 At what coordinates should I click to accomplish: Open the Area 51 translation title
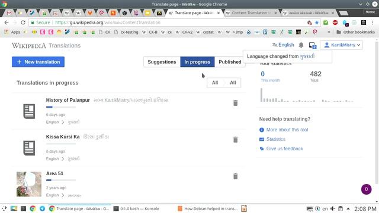[54, 173]
